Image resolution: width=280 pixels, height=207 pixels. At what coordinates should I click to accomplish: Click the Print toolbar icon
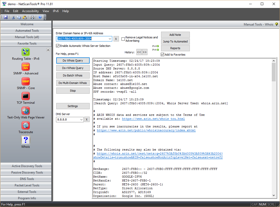coord(32,17)
